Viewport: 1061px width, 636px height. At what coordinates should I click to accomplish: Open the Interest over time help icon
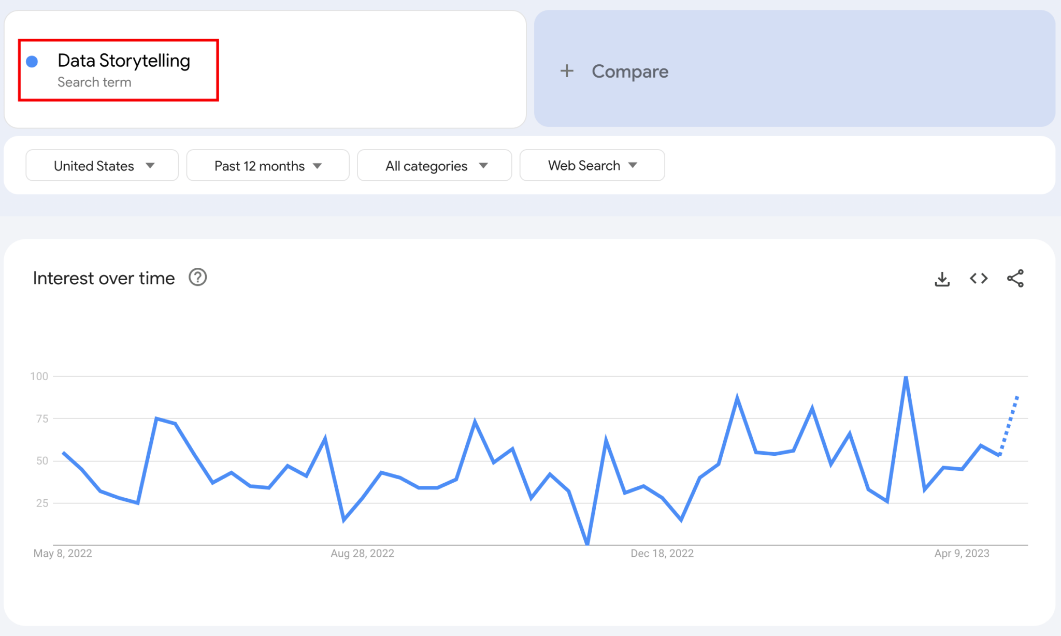click(197, 278)
